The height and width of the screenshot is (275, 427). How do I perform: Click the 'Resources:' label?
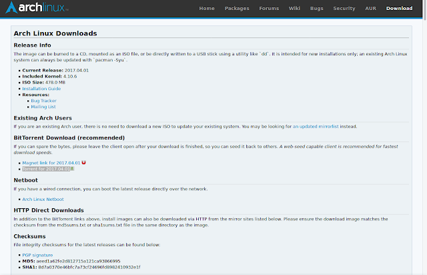click(x=35, y=95)
